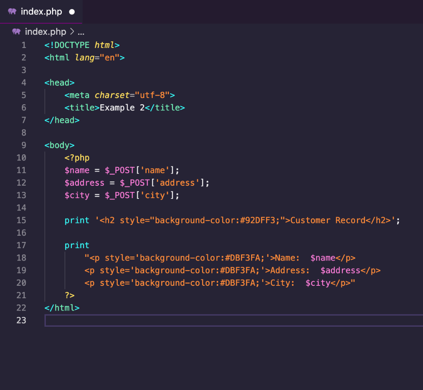Click the PHP elephant icon on the editor tab

[13, 12]
